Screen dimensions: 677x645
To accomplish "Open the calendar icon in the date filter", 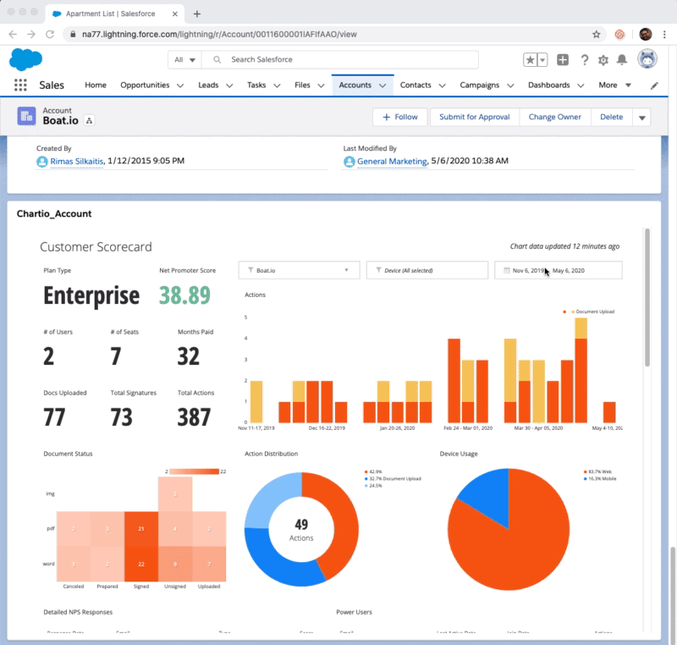I will [508, 270].
